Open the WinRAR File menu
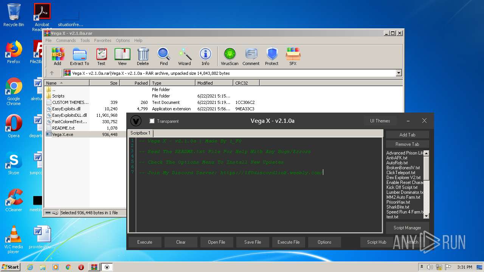Viewport: 484px width, 272px height. [x=48, y=40]
